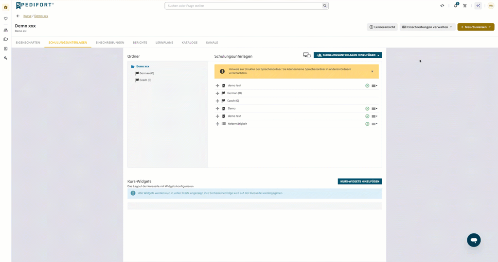
Task: Open the AI sparkle assistant icon
Action: (x=478, y=6)
